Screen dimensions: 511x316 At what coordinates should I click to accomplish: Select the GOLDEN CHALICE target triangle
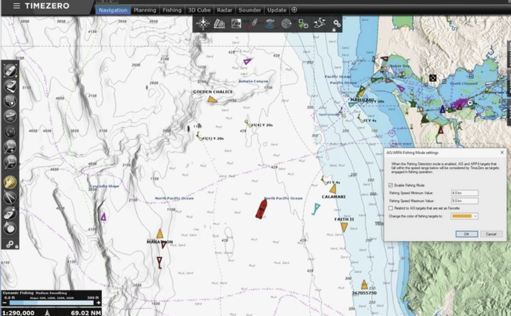pos(212,99)
